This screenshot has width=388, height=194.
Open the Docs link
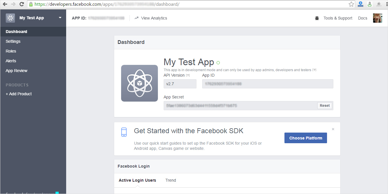(x=362, y=18)
